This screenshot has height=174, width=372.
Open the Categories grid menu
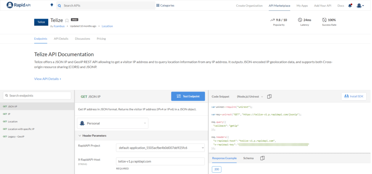(x=165, y=5)
